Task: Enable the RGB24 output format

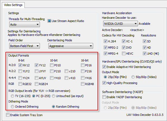Action: pos(36,84)
